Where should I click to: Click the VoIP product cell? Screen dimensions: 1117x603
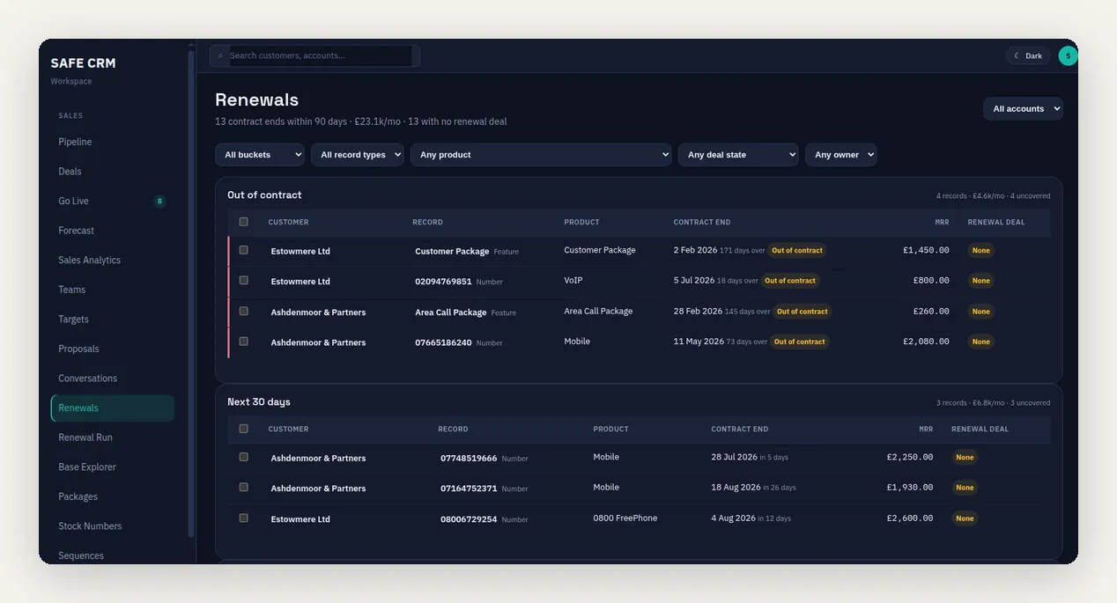tap(573, 280)
